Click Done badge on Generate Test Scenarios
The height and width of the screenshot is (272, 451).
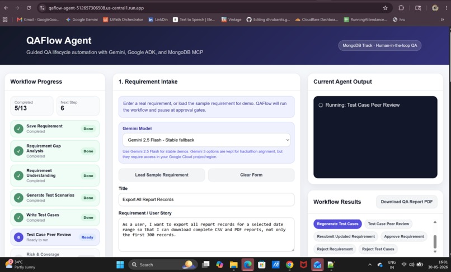coord(88,198)
